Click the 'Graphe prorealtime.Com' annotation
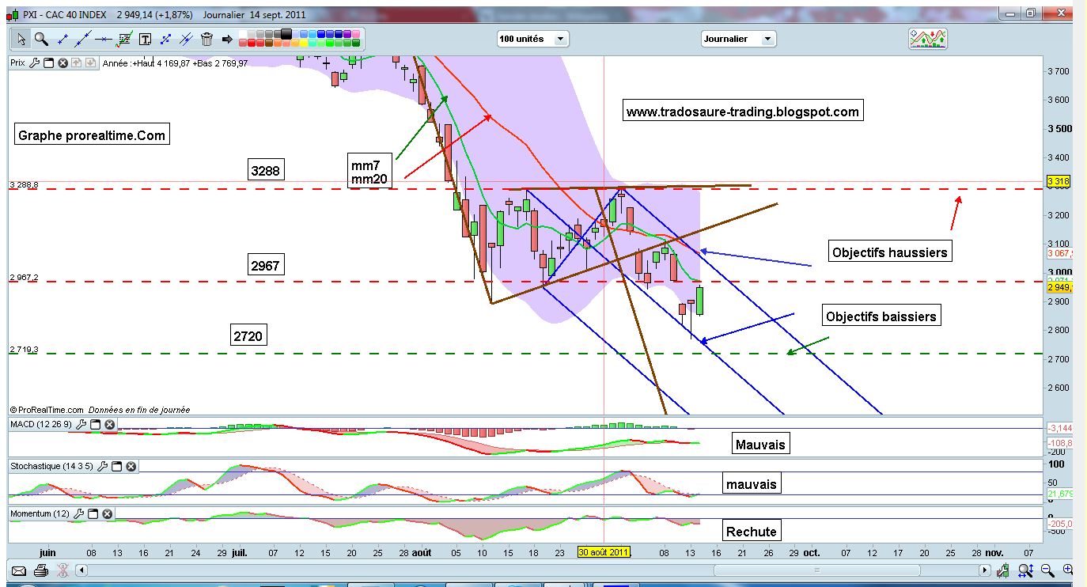 click(93, 135)
